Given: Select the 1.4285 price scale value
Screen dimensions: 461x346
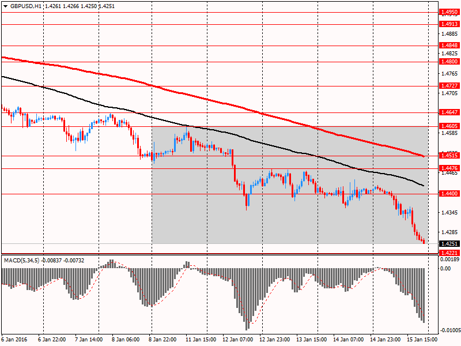Looking at the screenshot, I should click(x=449, y=232).
